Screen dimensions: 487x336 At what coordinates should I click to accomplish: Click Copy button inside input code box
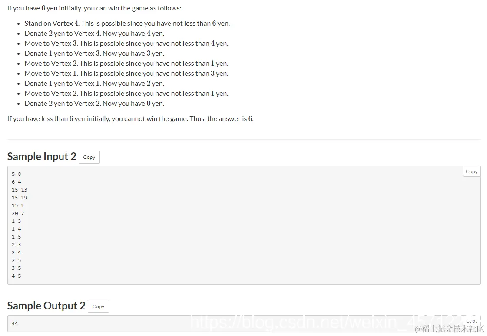(471, 171)
